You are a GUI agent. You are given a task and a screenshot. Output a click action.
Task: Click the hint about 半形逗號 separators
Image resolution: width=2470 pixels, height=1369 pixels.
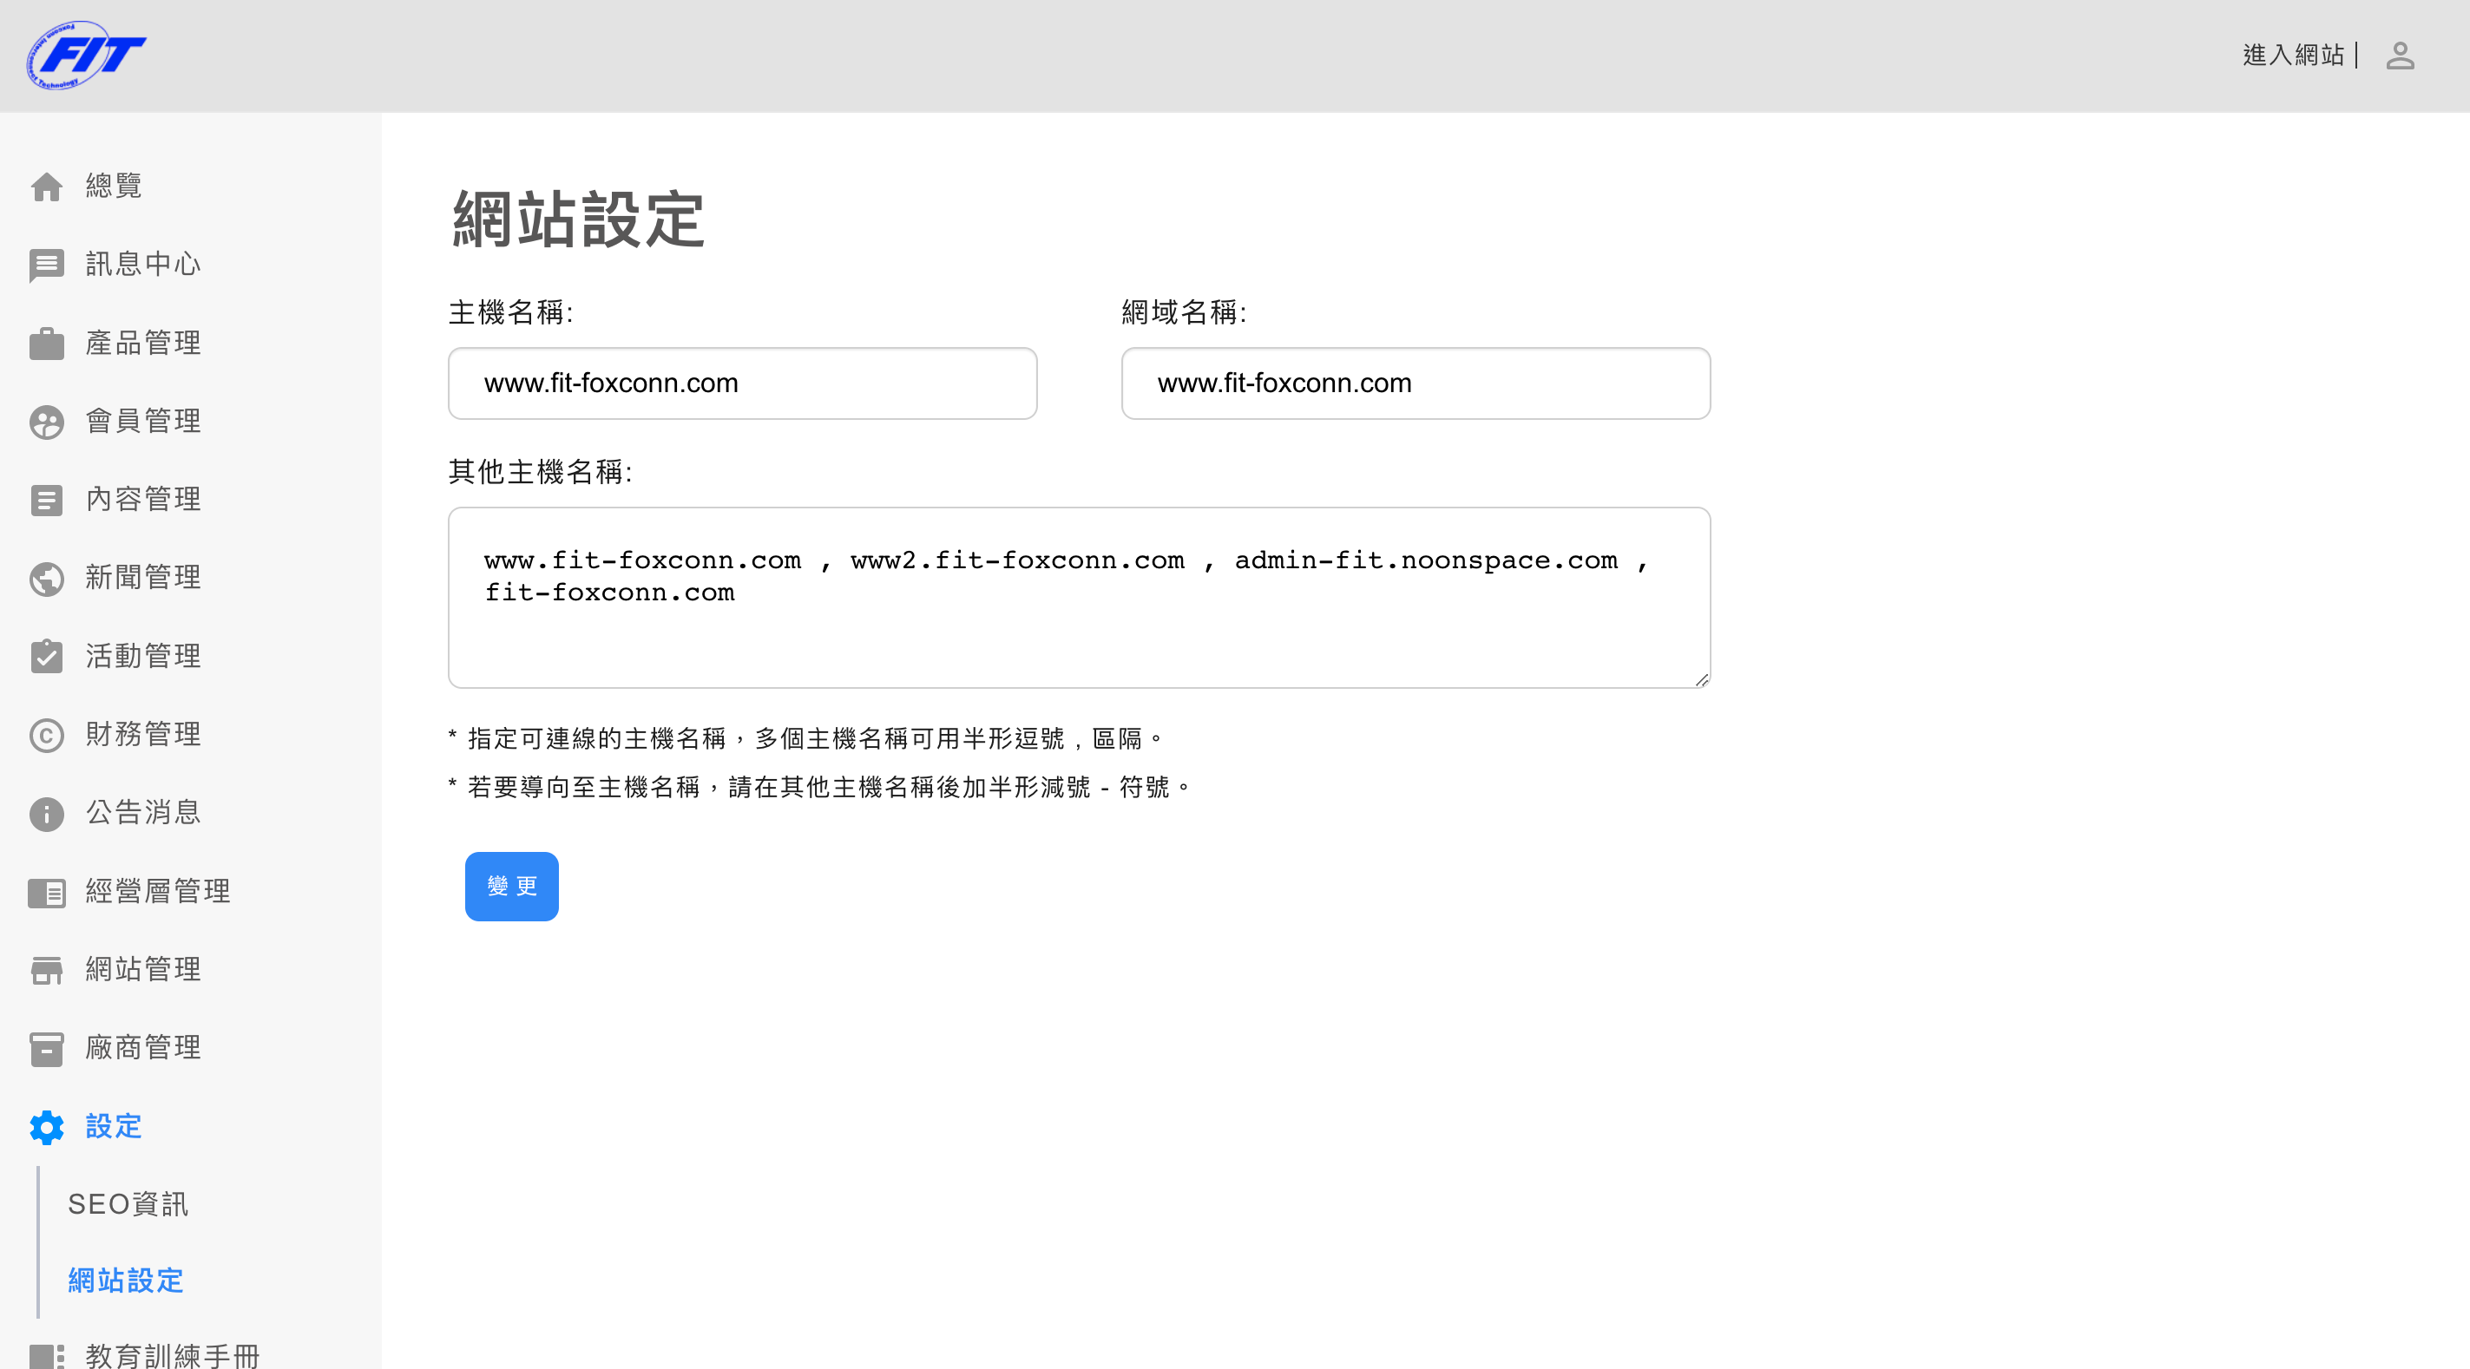click(805, 739)
